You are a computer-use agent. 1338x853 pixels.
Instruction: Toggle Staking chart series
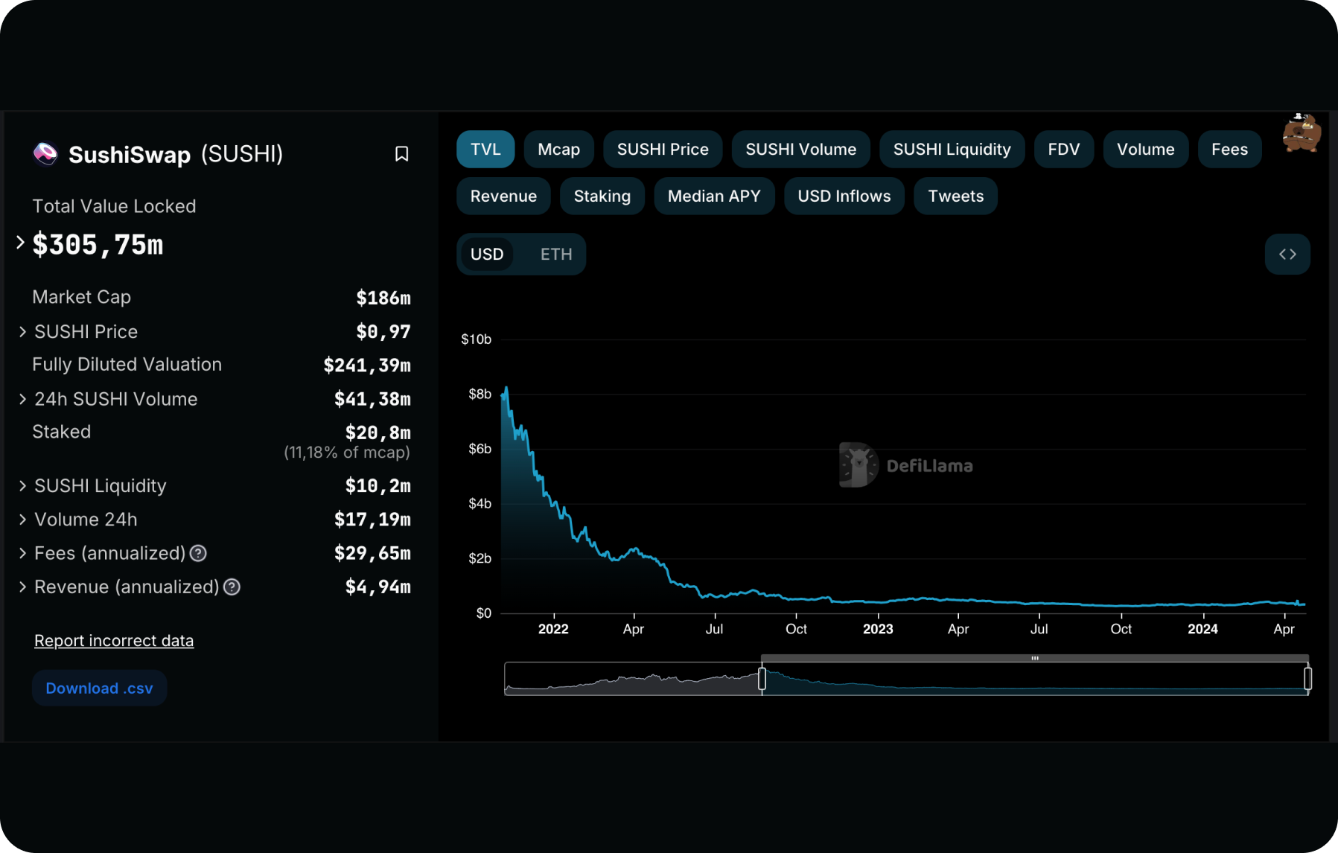click(602, 197)
